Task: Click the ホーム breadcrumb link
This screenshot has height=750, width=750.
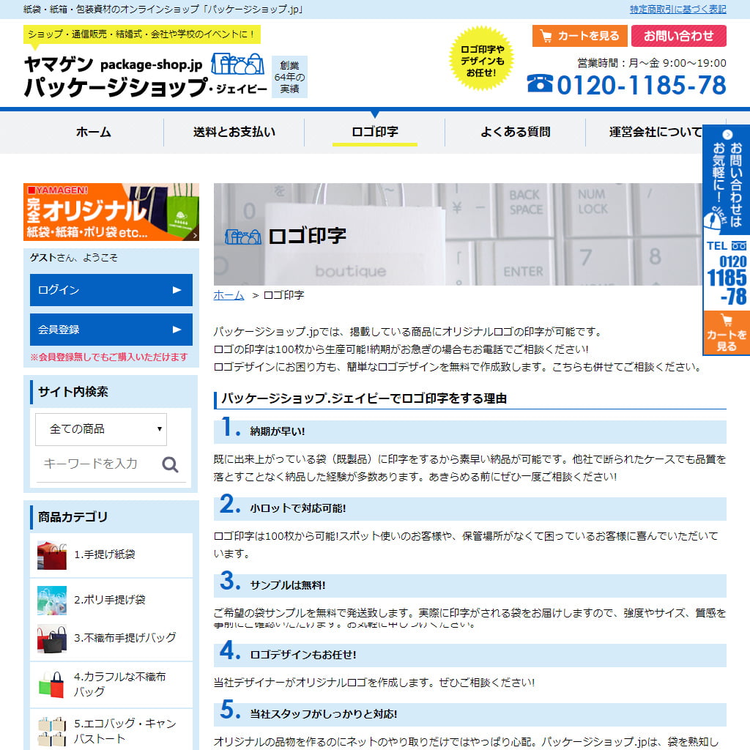Action: (x=229, y=295)
